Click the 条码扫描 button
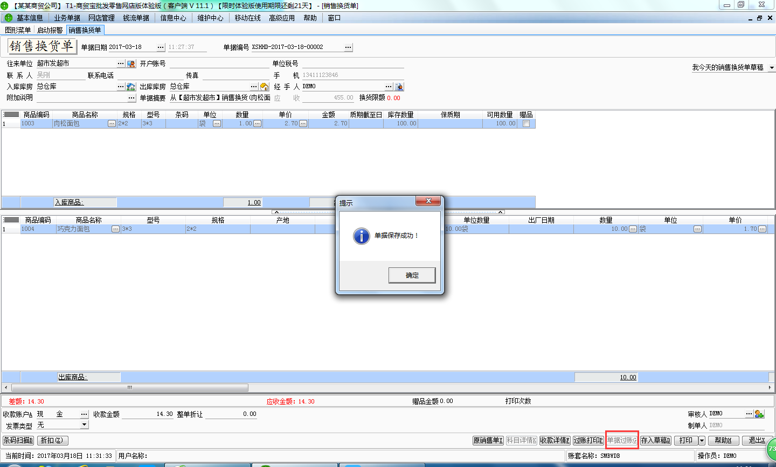The width and height of the screenshot is (776, 467). point(18,441)
